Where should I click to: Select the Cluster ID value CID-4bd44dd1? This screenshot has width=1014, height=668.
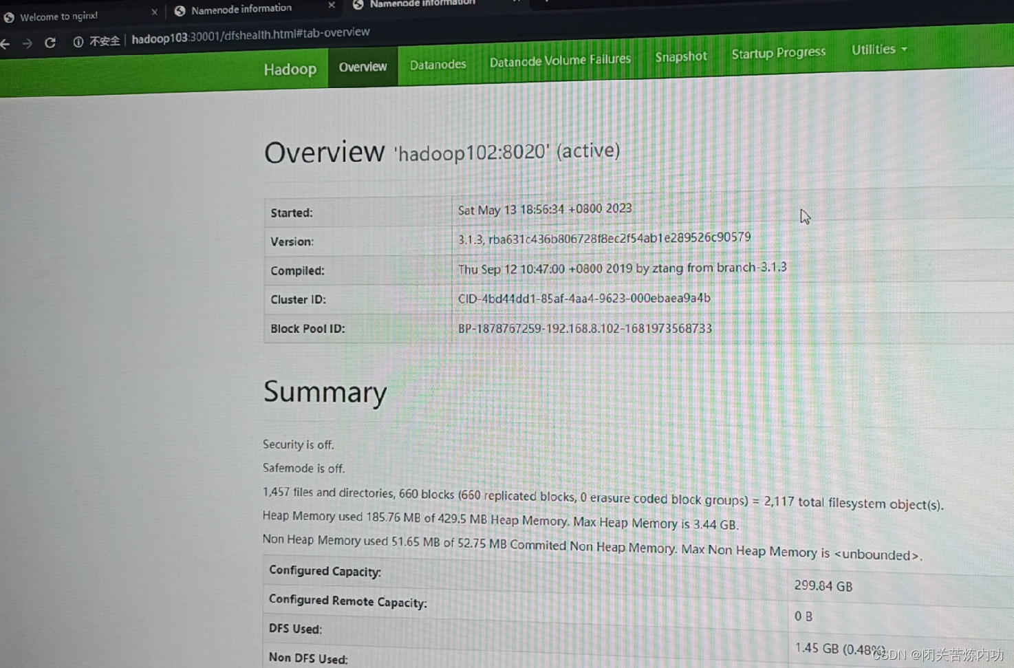pos(584,299)
